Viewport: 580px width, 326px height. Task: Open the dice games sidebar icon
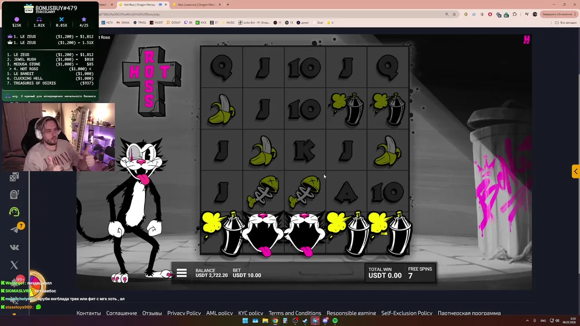point(14,177)
